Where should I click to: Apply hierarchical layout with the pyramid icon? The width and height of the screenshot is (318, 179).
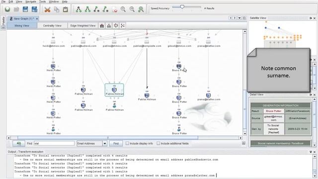tap(109, 25)
